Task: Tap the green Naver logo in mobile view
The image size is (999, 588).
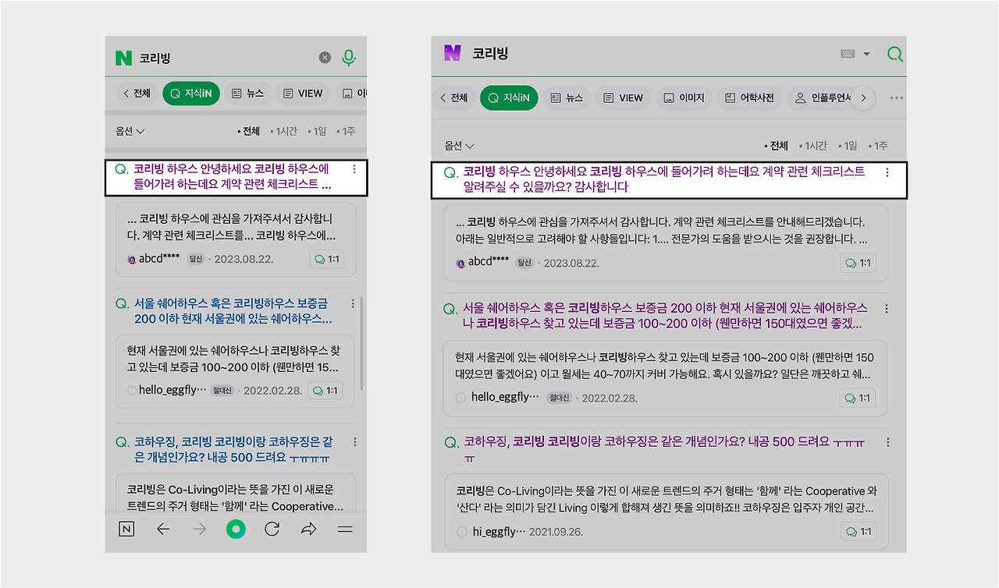Action: (123, 58)
